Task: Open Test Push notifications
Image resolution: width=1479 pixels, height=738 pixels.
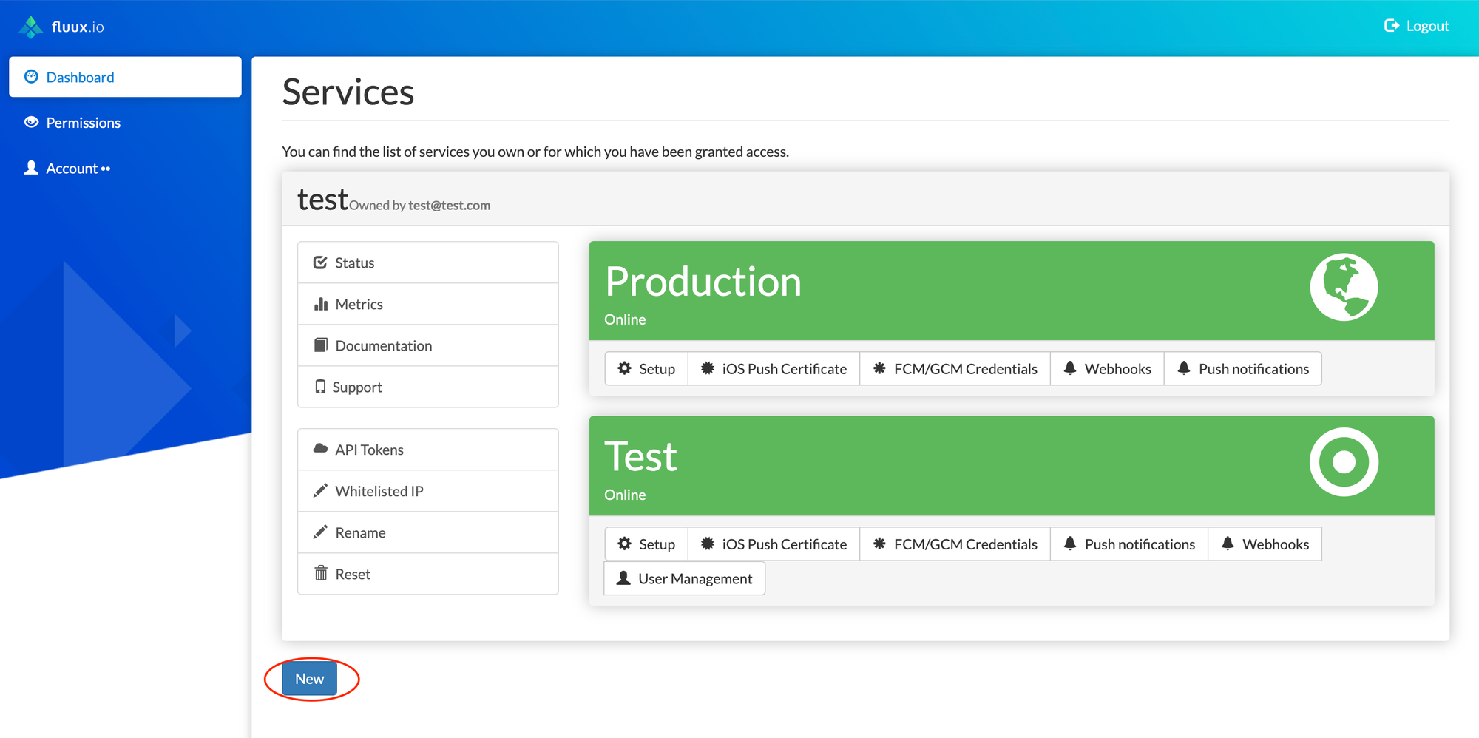Action: [x=1129, y=544]
